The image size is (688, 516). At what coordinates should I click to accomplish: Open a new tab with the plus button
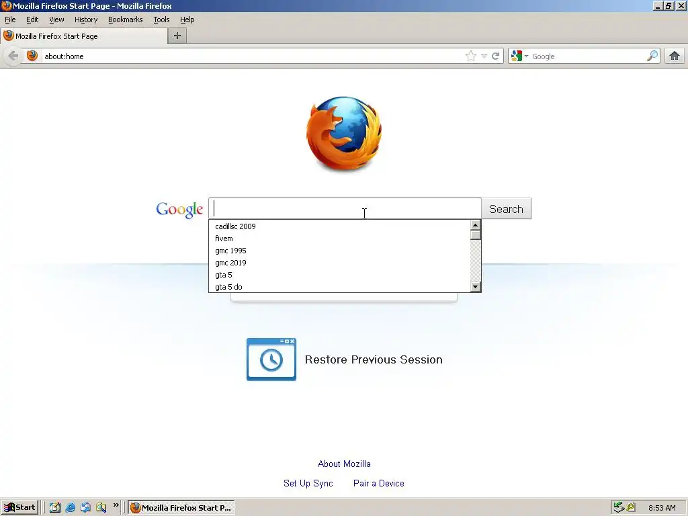[x=177, y=36]
